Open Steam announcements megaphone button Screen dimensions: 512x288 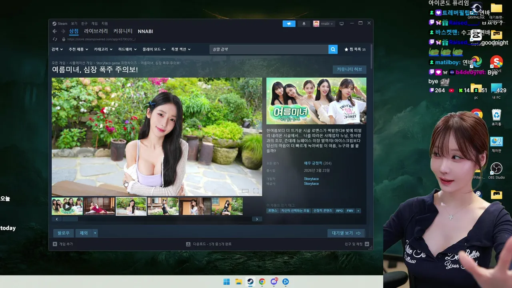tap(289, 24)
